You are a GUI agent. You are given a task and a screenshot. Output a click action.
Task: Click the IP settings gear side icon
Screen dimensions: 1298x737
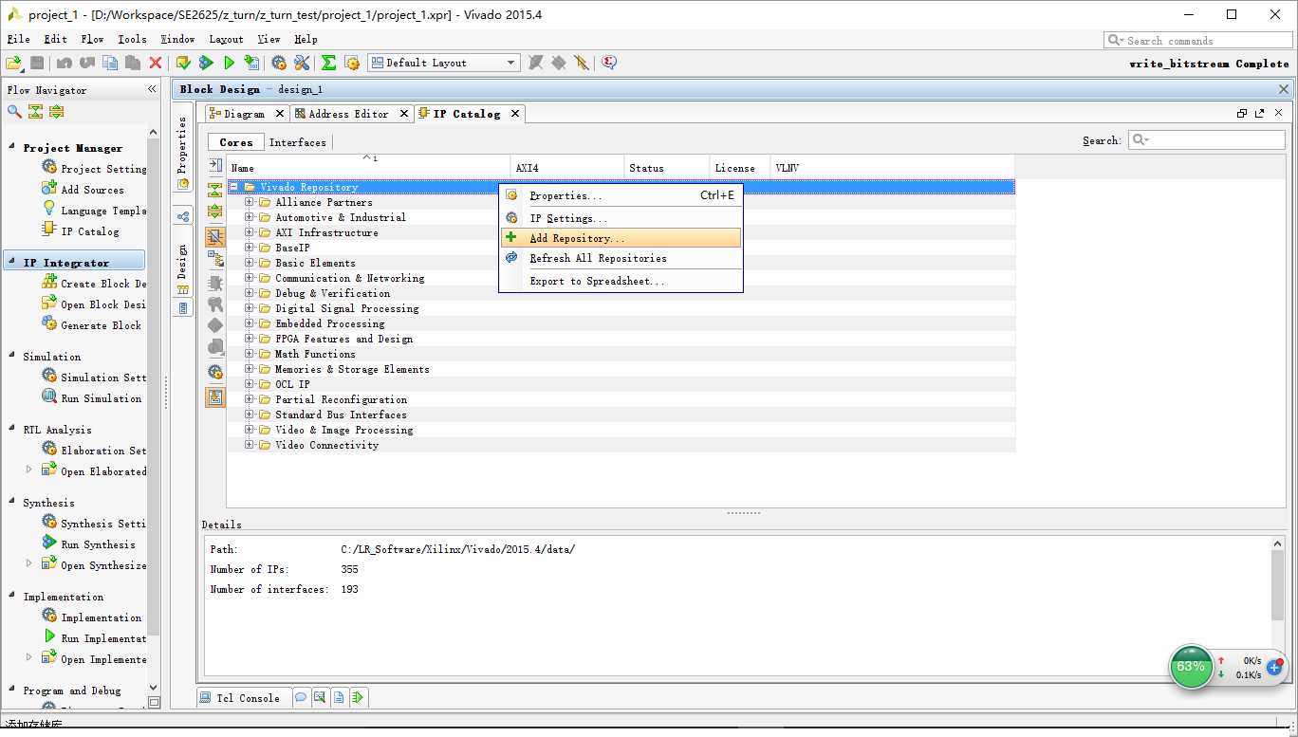pos(215,372)
